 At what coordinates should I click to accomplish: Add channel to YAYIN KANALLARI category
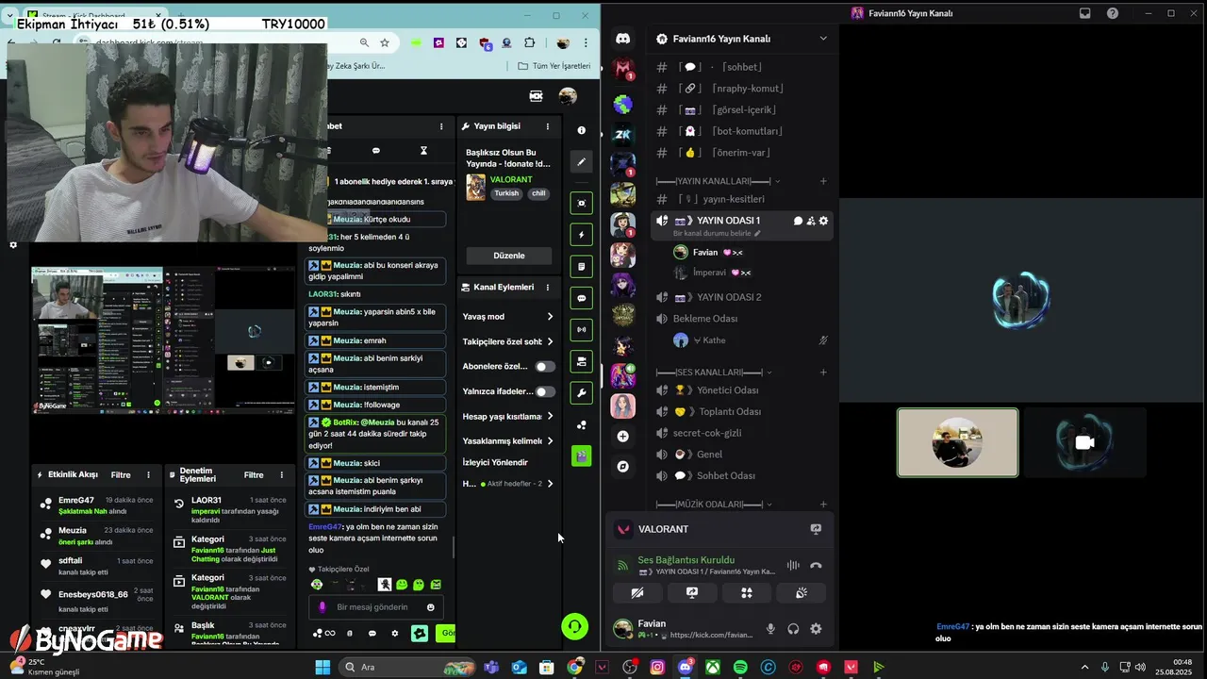coord(823,181)
